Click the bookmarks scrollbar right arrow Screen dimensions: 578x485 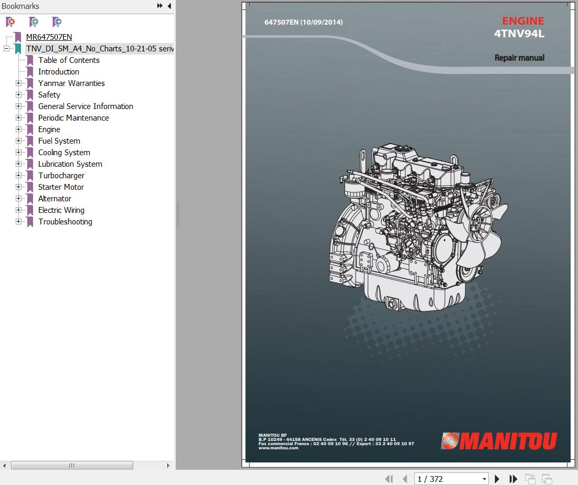[x=168, y=466]
